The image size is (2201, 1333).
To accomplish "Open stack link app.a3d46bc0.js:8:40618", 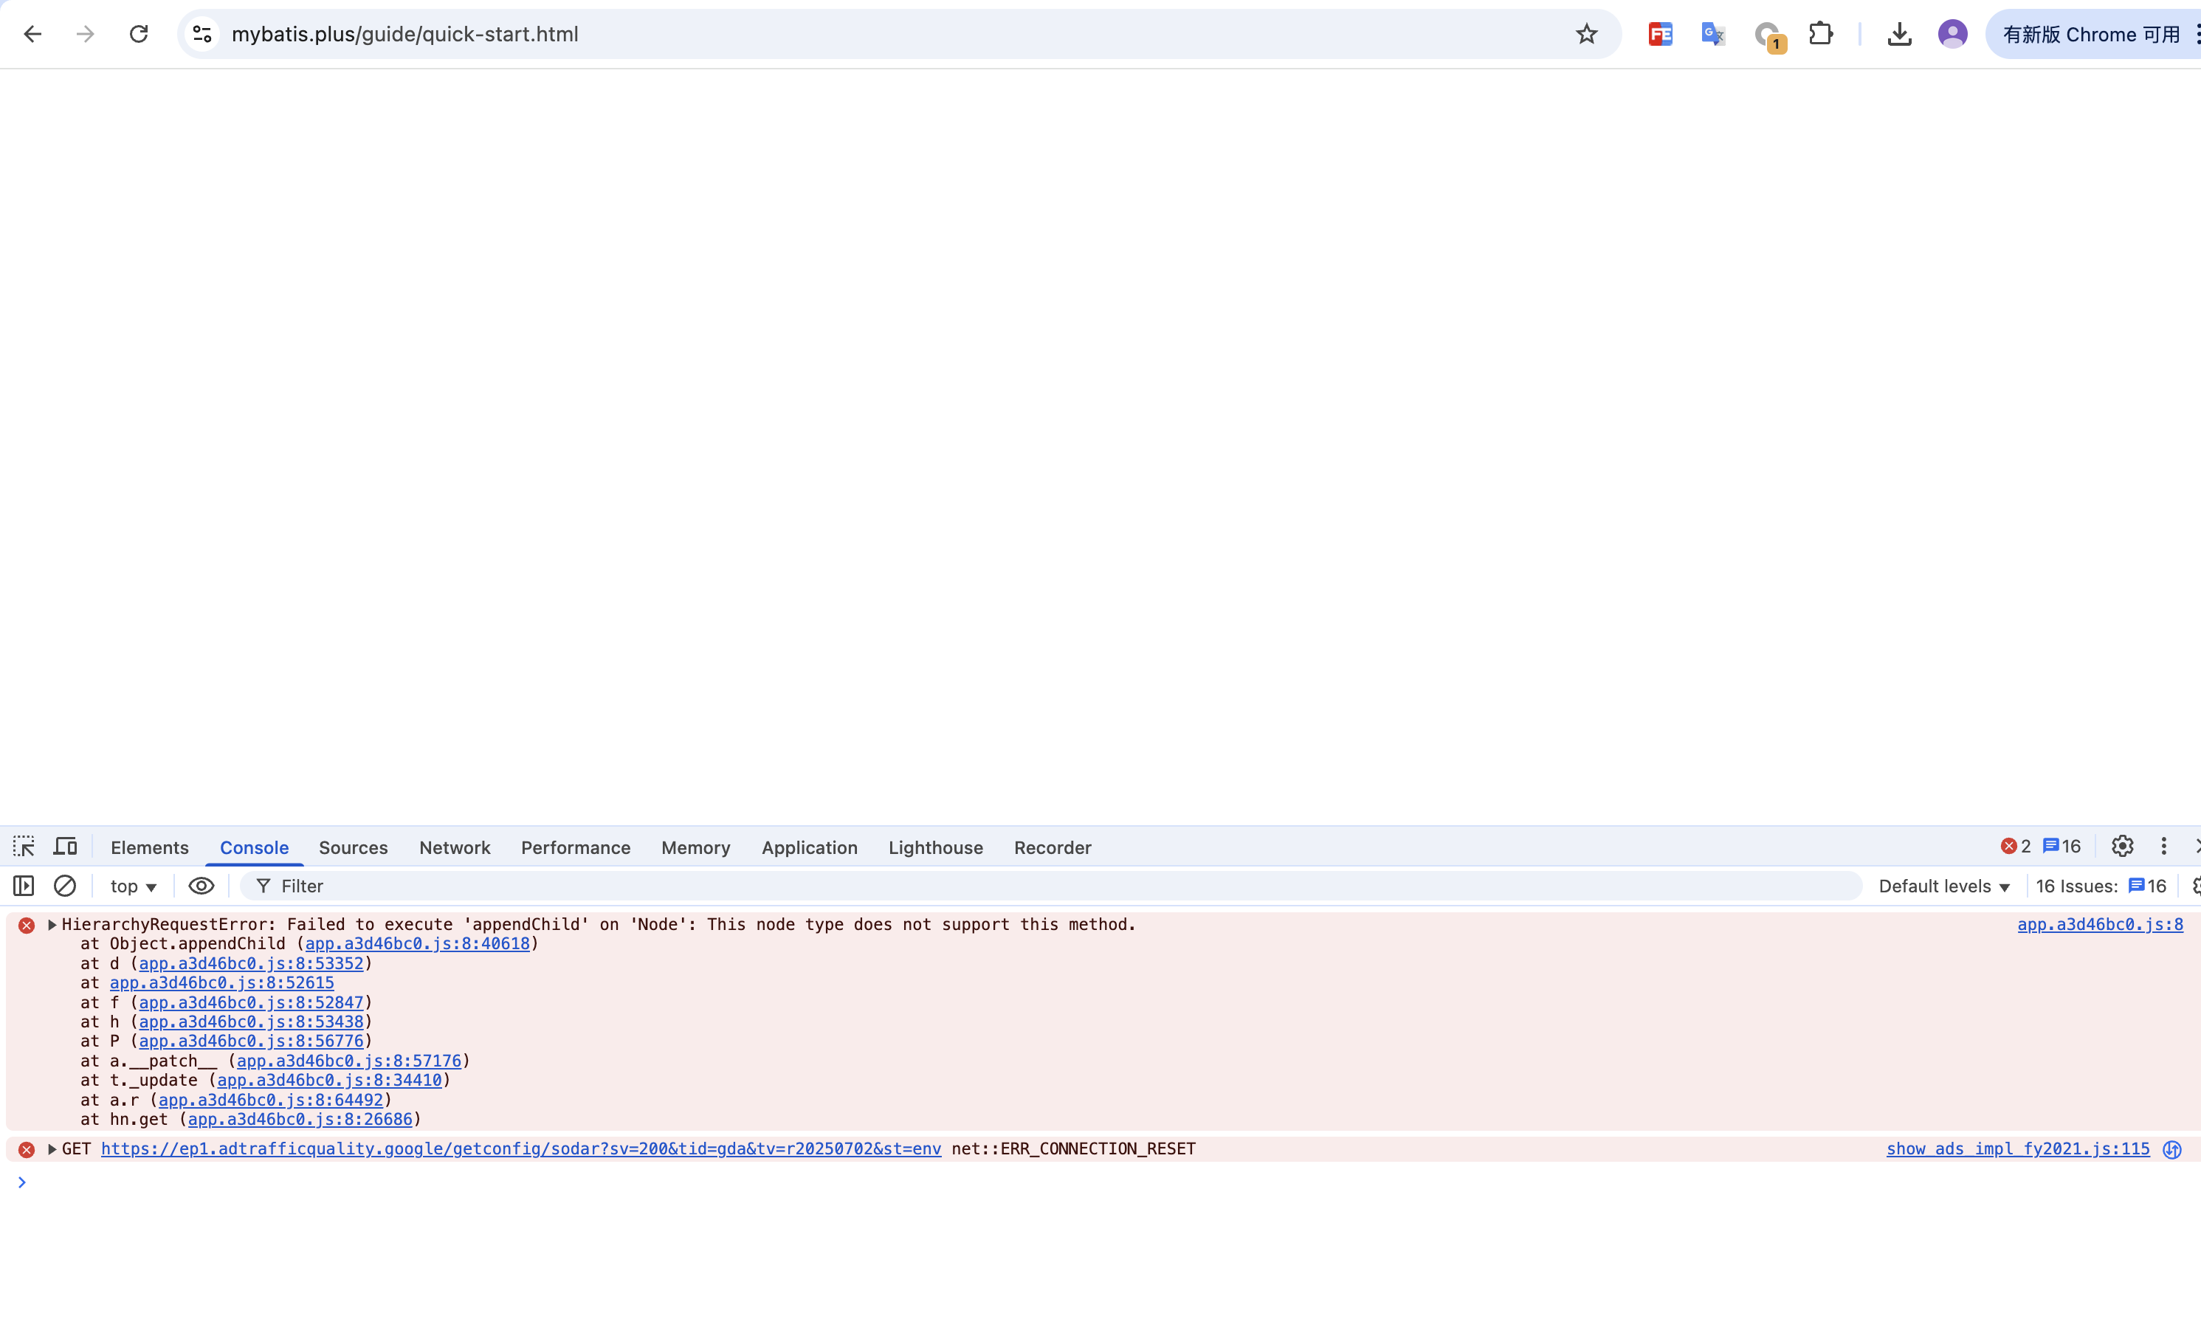I will [x=417, y=943].
